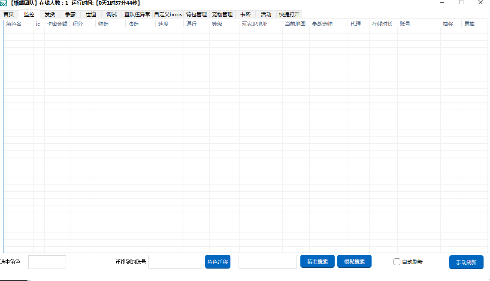Enable the 自动刷新 checkbox
This screenshot has width=490, height=281.
click(397, 262)
